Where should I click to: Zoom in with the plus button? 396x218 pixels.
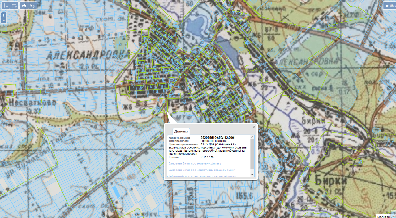[4, 15]
